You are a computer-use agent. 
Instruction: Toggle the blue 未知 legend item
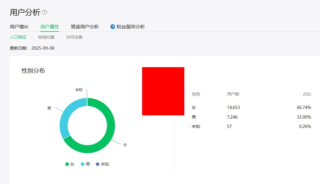click(x=102, y=164)
